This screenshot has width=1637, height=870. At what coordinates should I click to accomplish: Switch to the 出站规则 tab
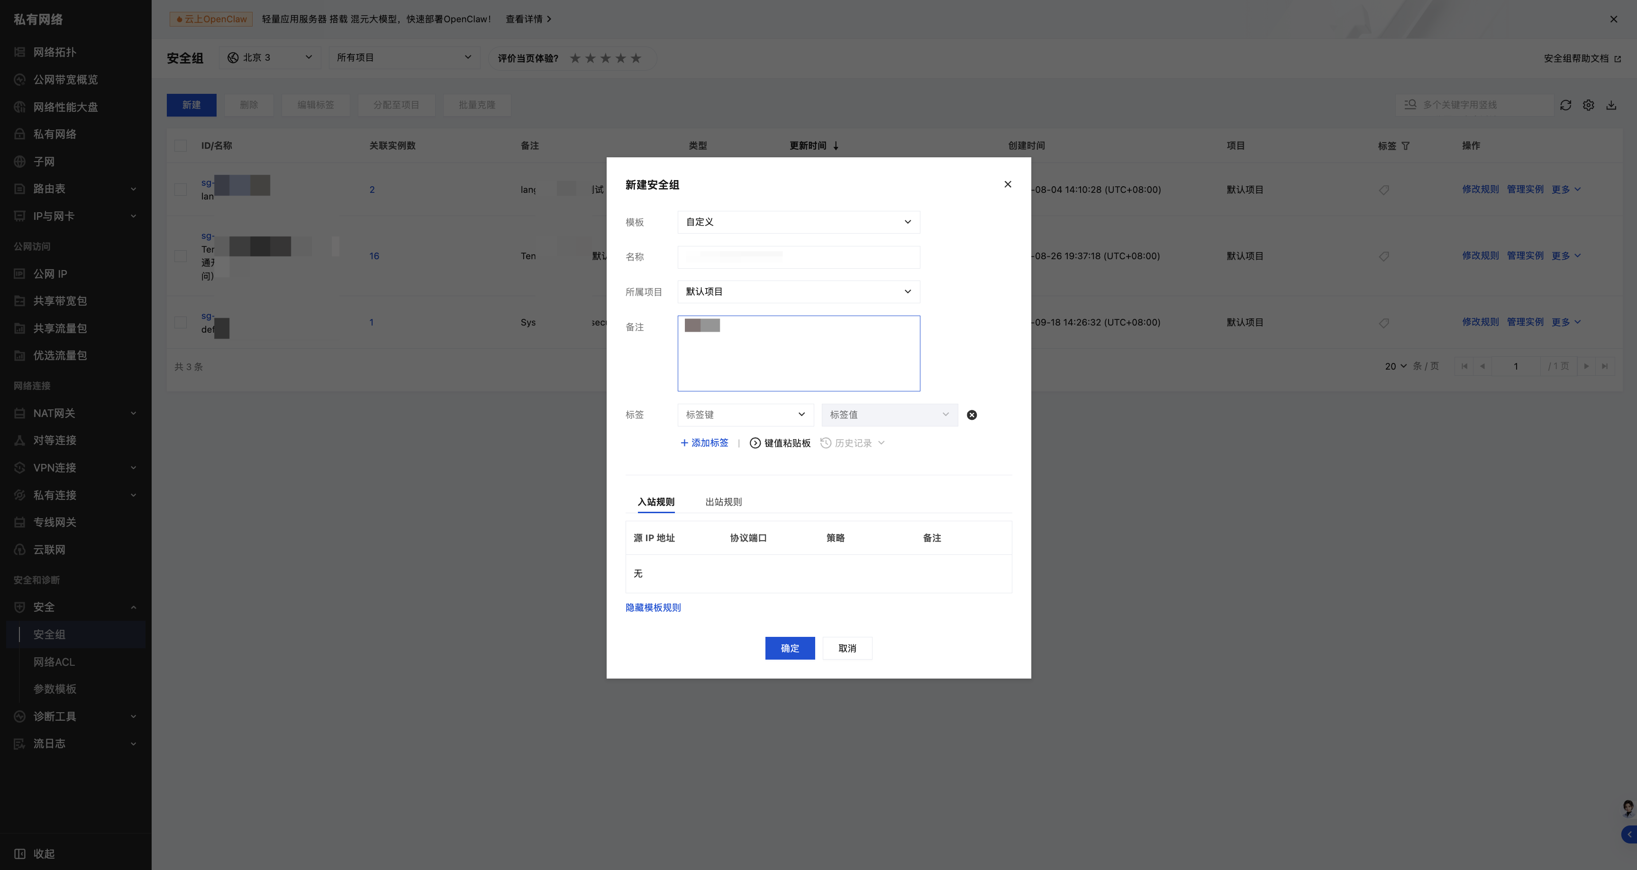click(723, 502)
